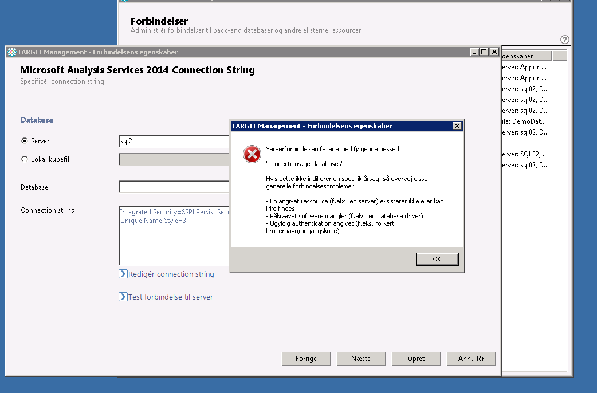Close the Forbindelsens egenskaber properties window
Screen dimensions: 597x393
tap(494, 52)
